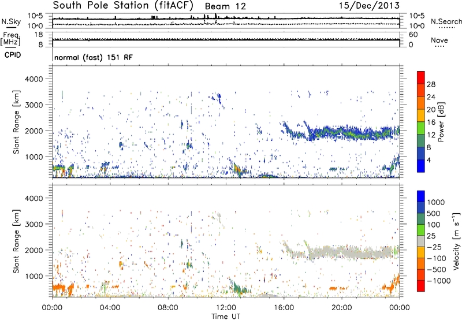This screenshot has width=462, height=320.
Task: Click the gray velocity band near 2000 km after 18:00
Action: click(353, 252)
